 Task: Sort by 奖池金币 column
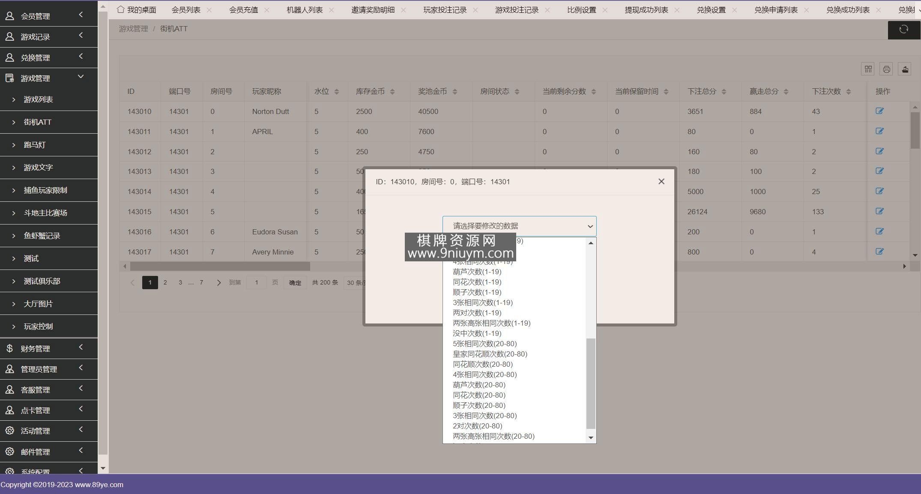(455, 92)
